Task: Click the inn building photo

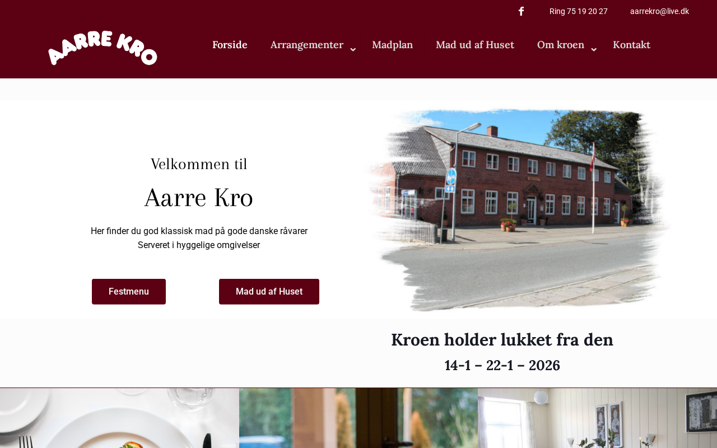Action: [518, 209]
